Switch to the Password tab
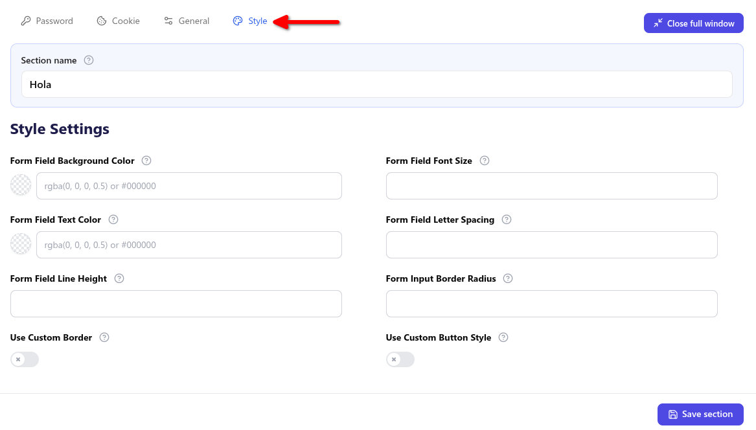The image size is (756, 430). pyautogui.click(x=47, y=21)
